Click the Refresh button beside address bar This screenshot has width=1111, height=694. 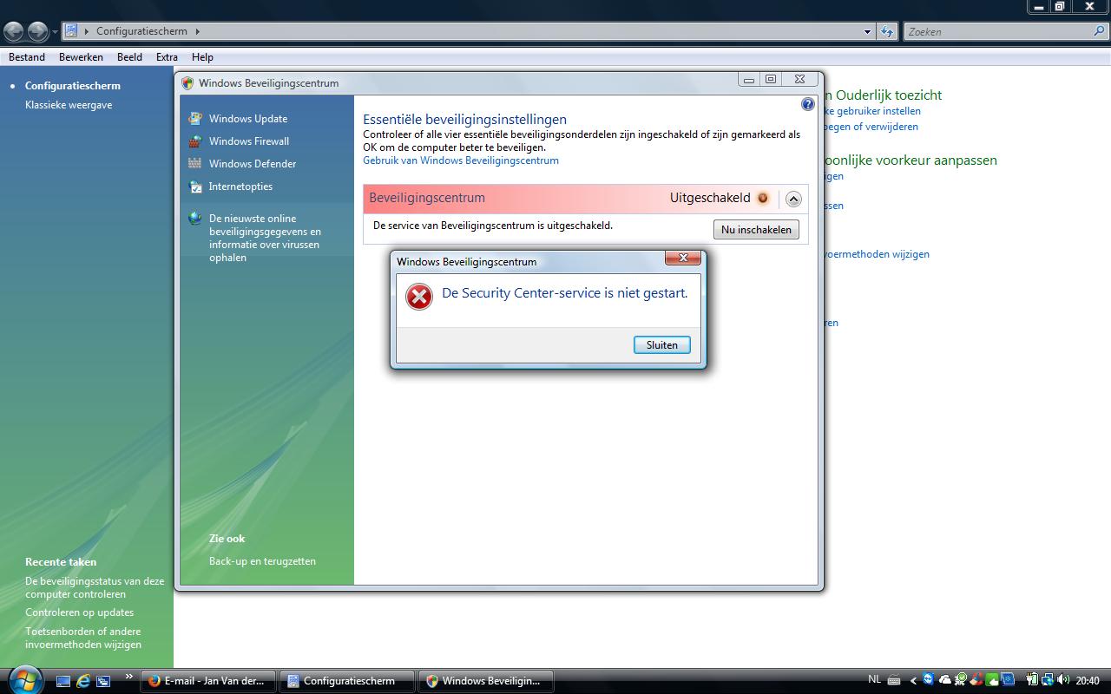(886, 32)
